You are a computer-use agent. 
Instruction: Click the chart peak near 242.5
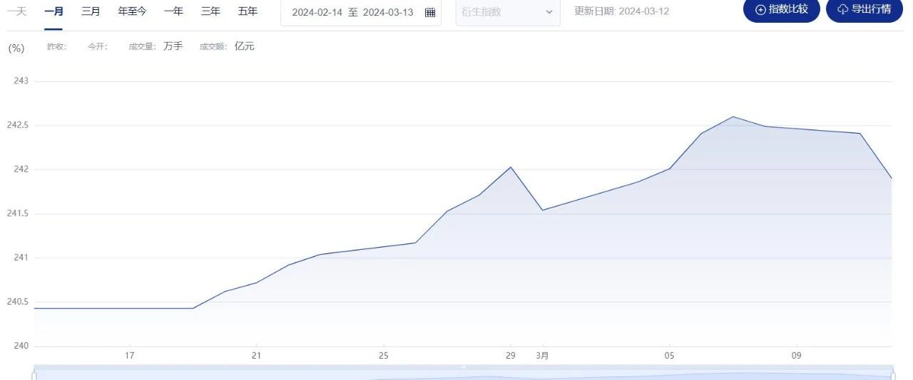(733, 117)
